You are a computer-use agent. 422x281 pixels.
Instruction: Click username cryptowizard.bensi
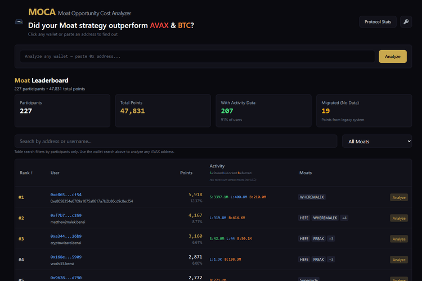pos(66,243)
